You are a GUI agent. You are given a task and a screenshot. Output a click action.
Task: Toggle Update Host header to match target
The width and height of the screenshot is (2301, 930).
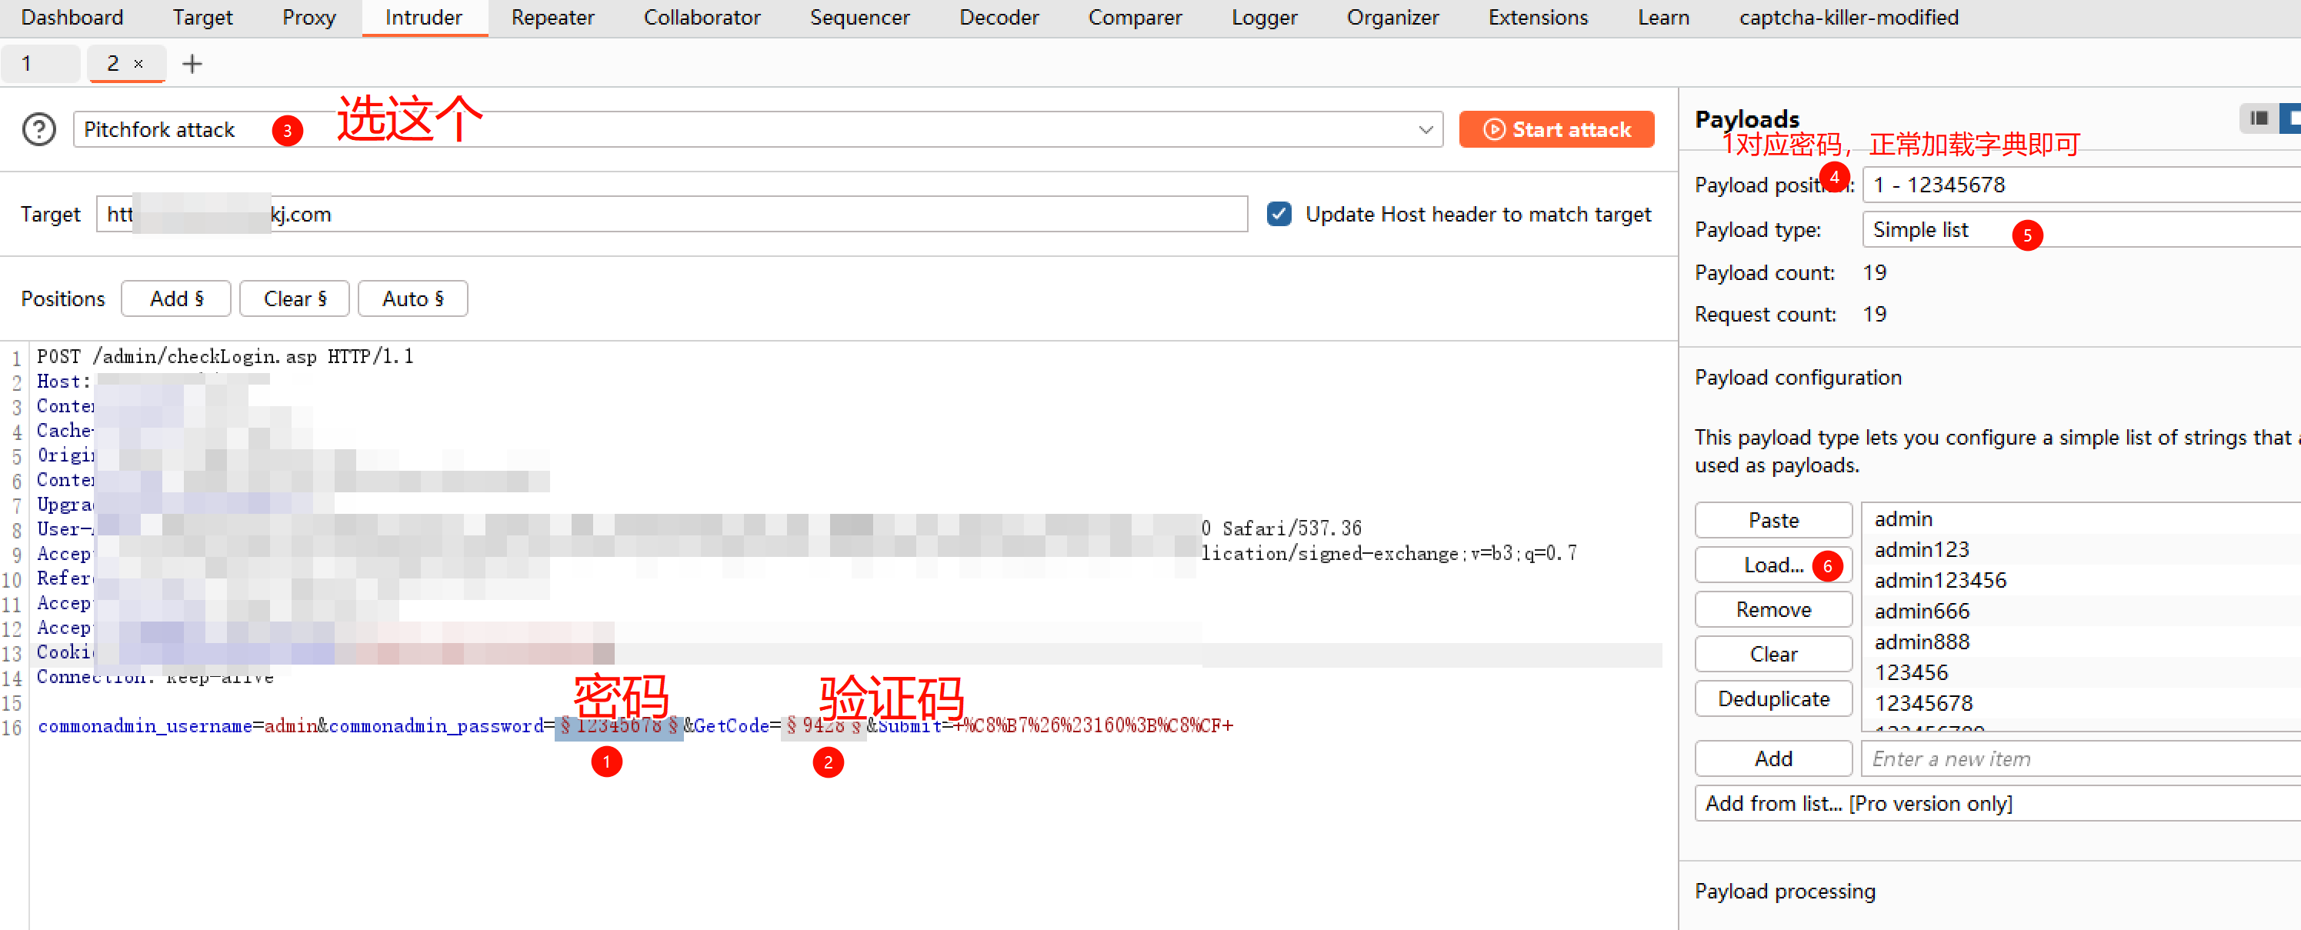click(x=1279, y=215)
